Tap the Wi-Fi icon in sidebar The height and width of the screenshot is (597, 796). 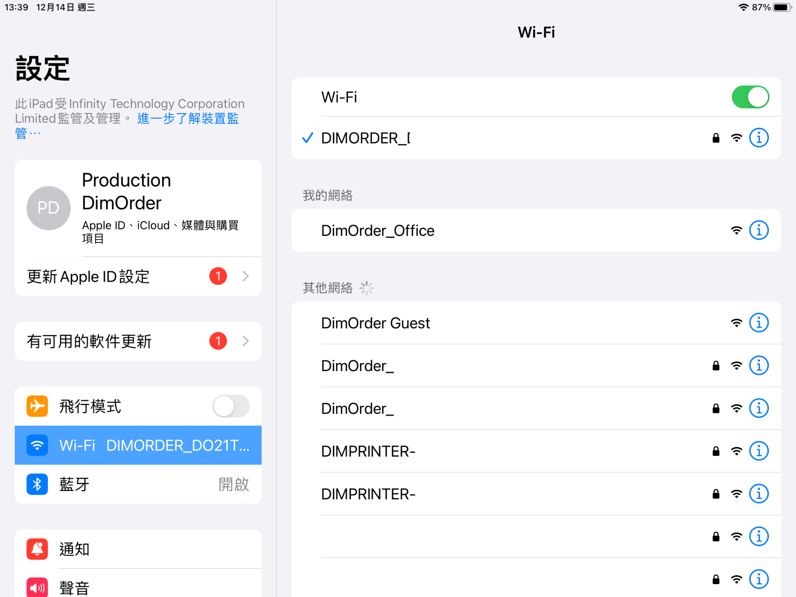click(x=37, y=445)
